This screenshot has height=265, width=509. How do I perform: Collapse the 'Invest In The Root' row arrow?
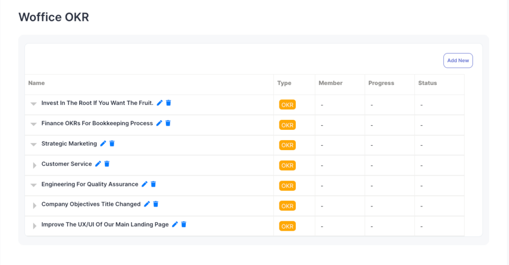pyautogui.click(x=34, y=104)
